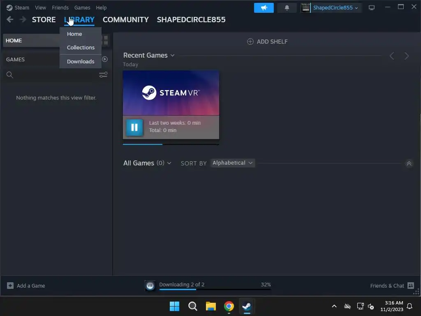This screenshot has height=316, width=421.
Task: Collapse the All Games section
Action: coord(409,163)
